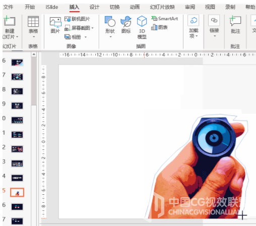This screenshot has height=226, width=256.
Task: Expand the 加载项 add-ins dropdown
Action: coord(197,36)
